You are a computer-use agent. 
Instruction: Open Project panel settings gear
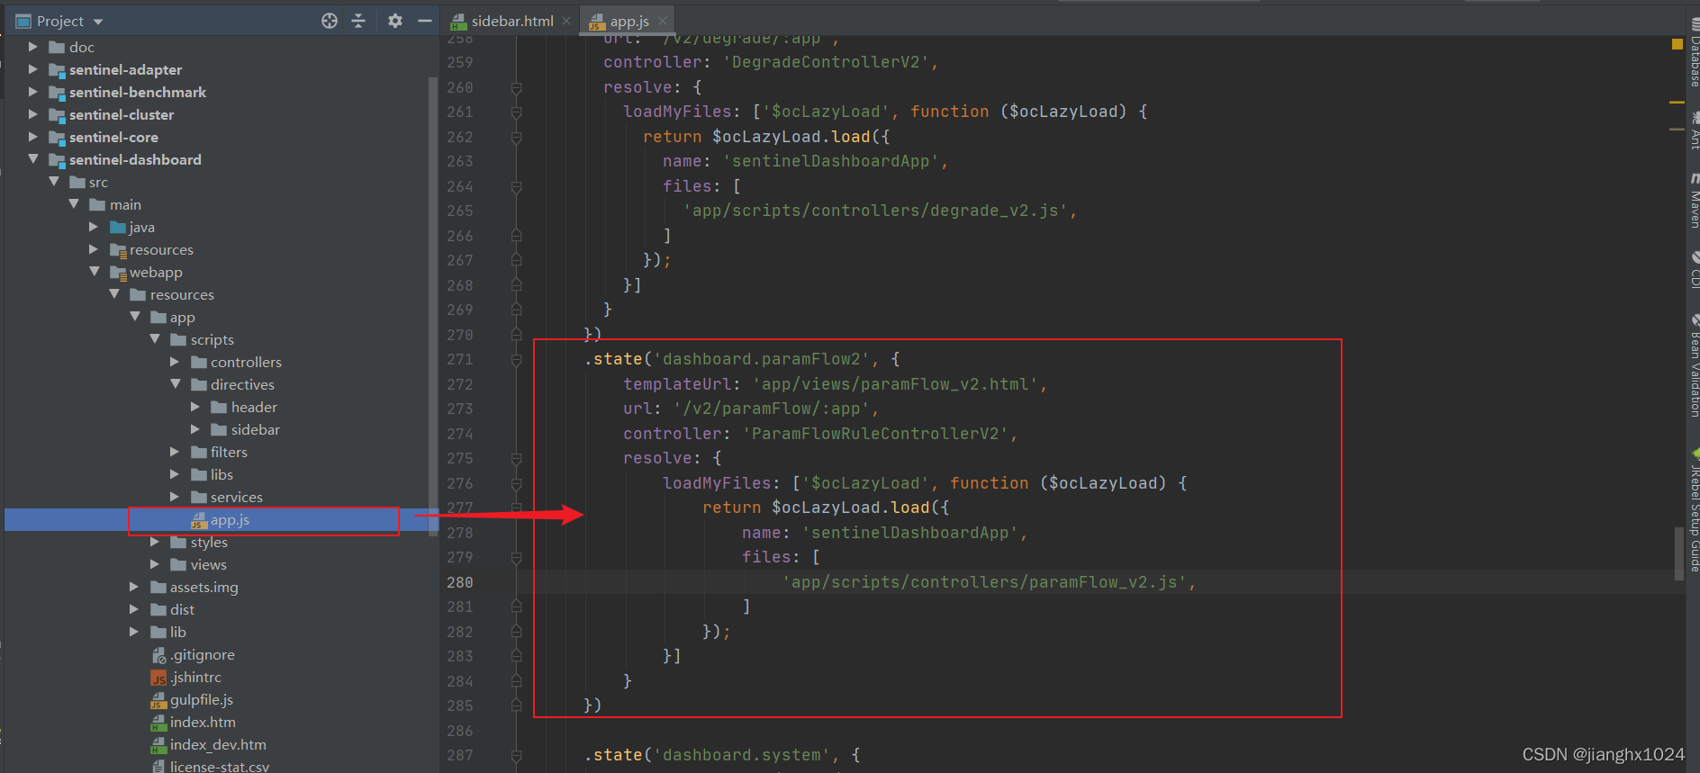pyautogui.click(x=394, y=21)
